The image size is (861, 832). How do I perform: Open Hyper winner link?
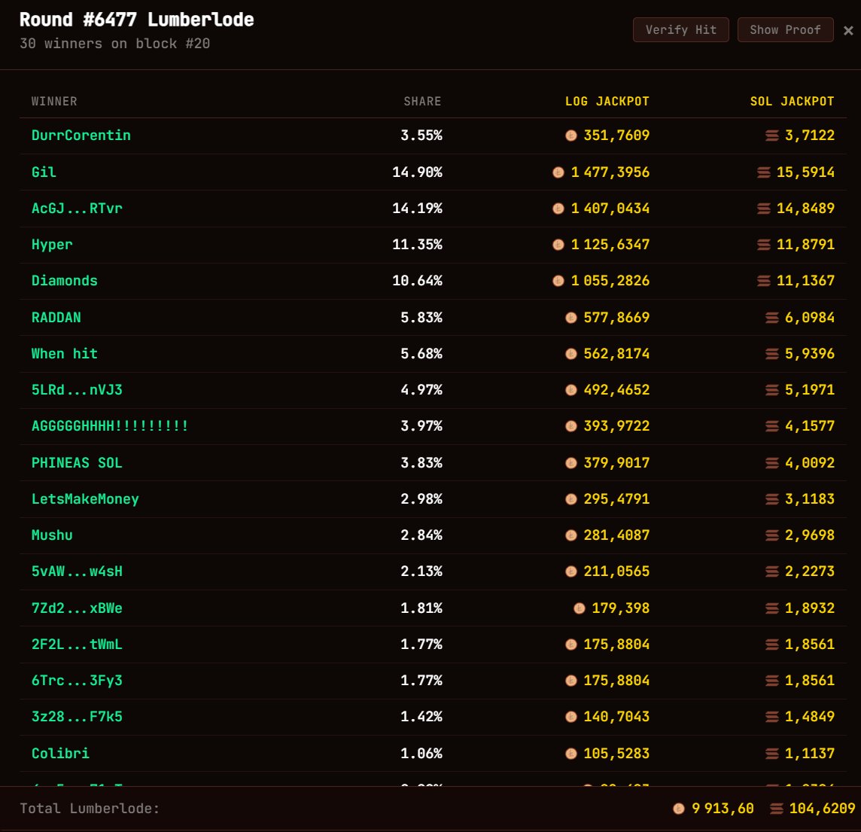pyautogui.click(x=52, y=245)
